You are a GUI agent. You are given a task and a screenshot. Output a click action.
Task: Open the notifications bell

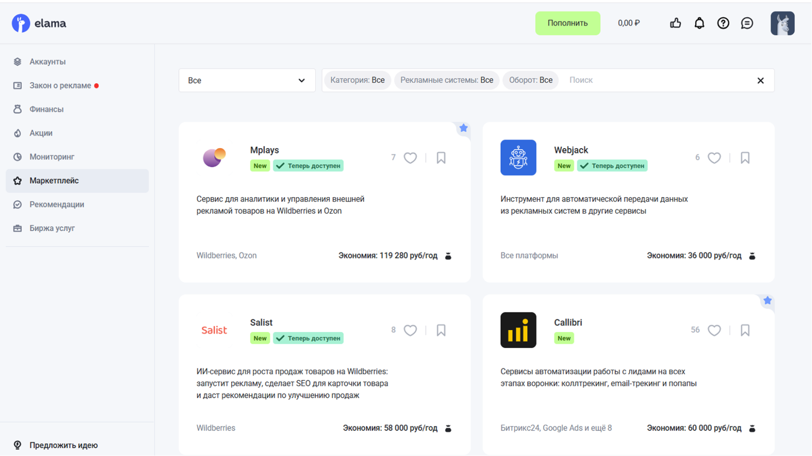(699, 23)
